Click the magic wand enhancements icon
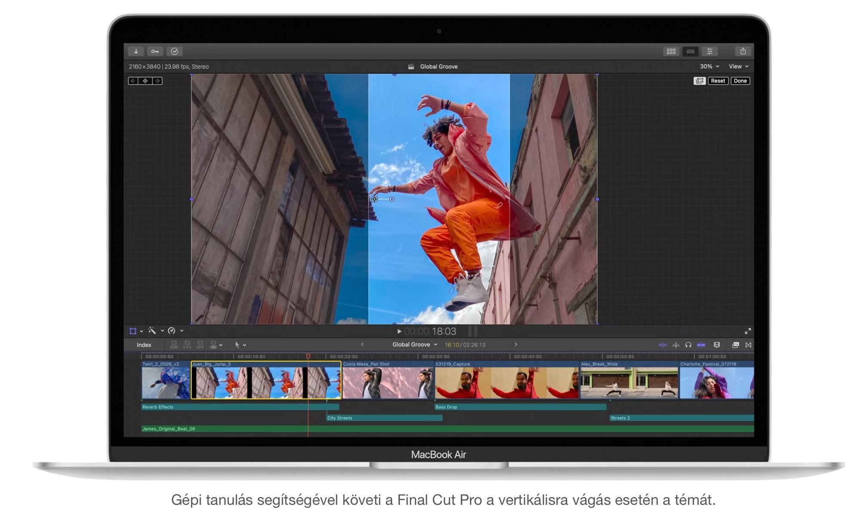The width and height of the screenshot is (860, 516). [152, 331]
